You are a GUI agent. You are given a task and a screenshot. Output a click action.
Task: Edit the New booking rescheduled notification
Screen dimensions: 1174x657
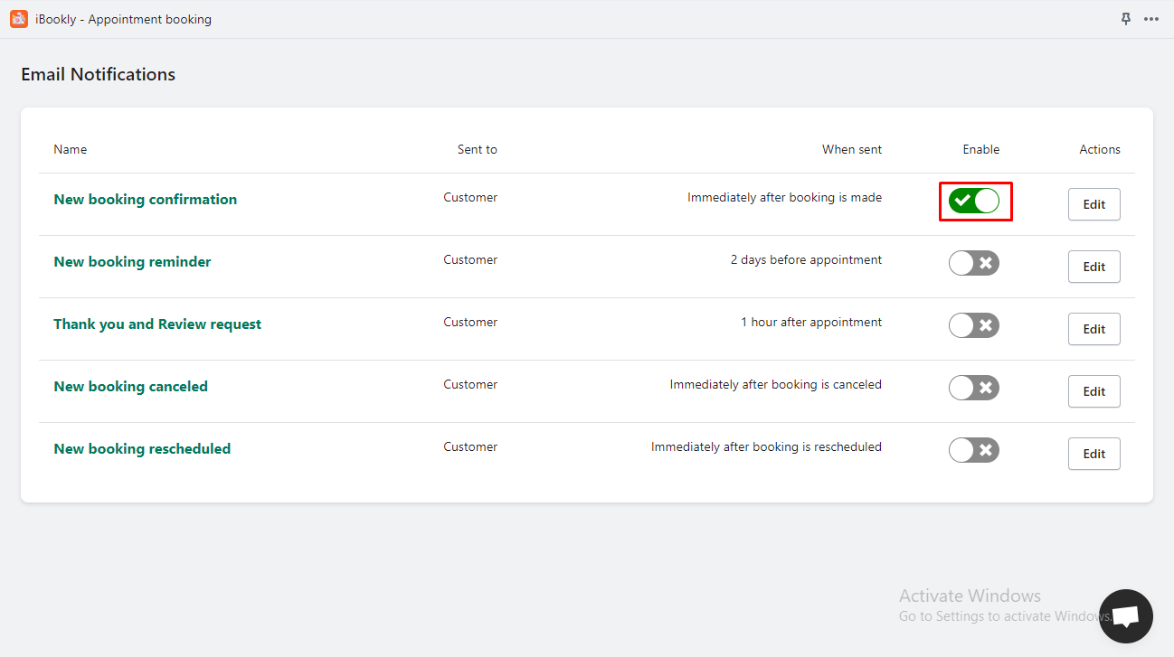point(1094,454)
